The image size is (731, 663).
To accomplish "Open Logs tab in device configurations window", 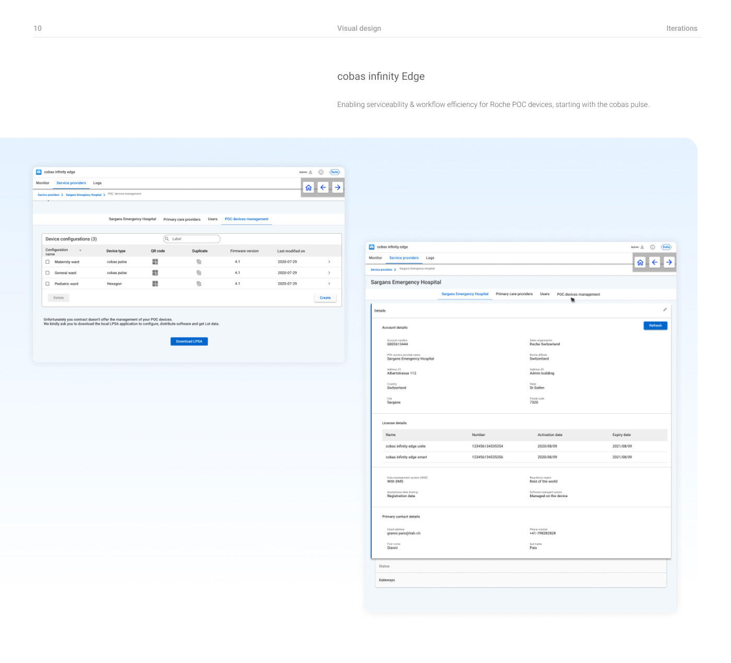I will pyautogui.click(x=98, y=183).
